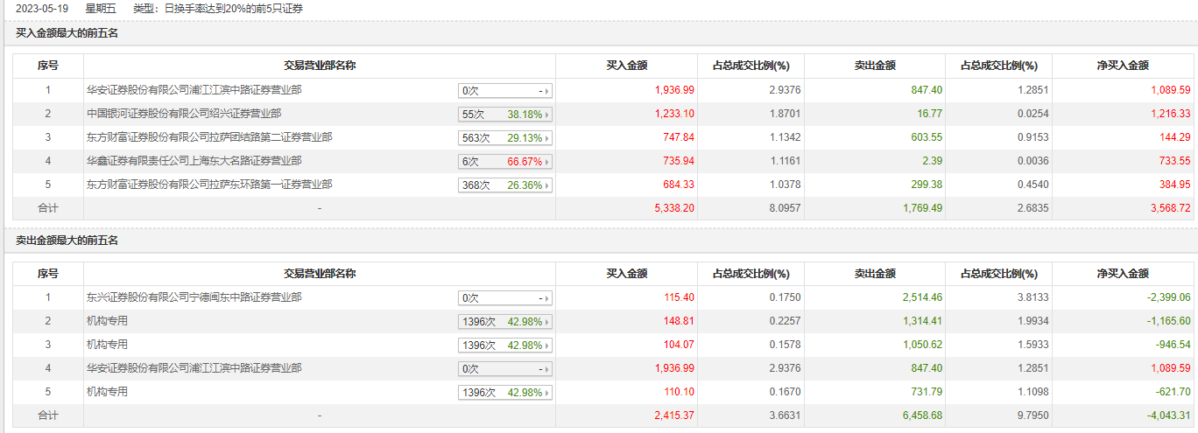1198x433 pixels.
Task: Click the arrow in 东兴证券's 0次 box
Action: point(549,298)
